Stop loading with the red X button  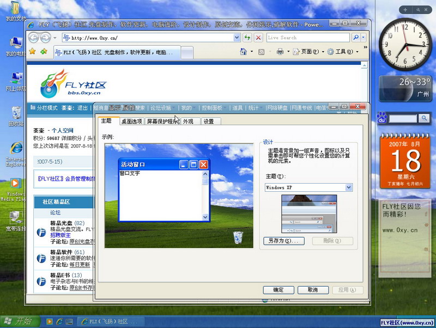click(x=258, y=38)
